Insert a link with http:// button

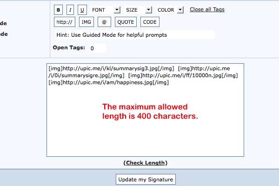point(65,22)
